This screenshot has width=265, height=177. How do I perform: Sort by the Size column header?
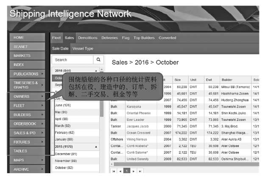pos(181,80)
